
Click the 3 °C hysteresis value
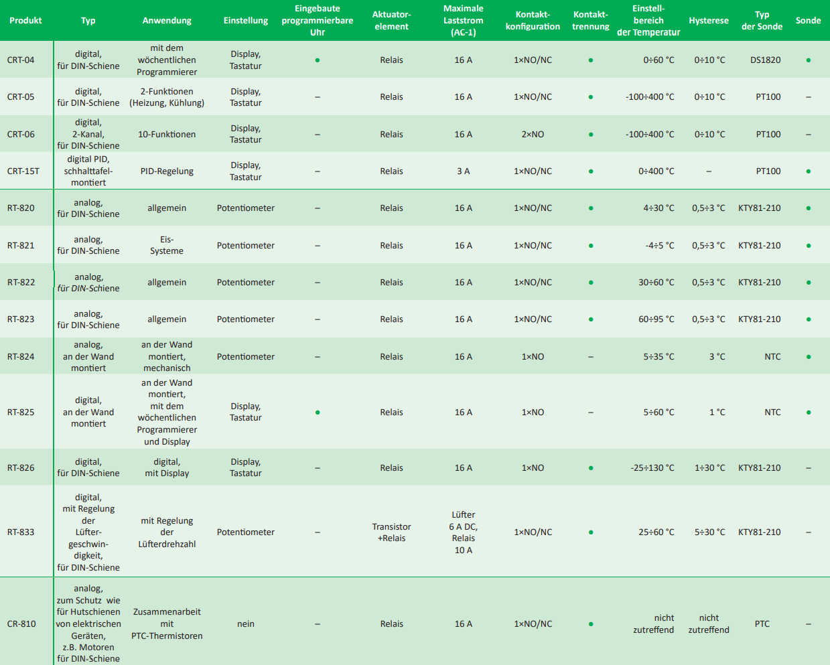(717, 357)
